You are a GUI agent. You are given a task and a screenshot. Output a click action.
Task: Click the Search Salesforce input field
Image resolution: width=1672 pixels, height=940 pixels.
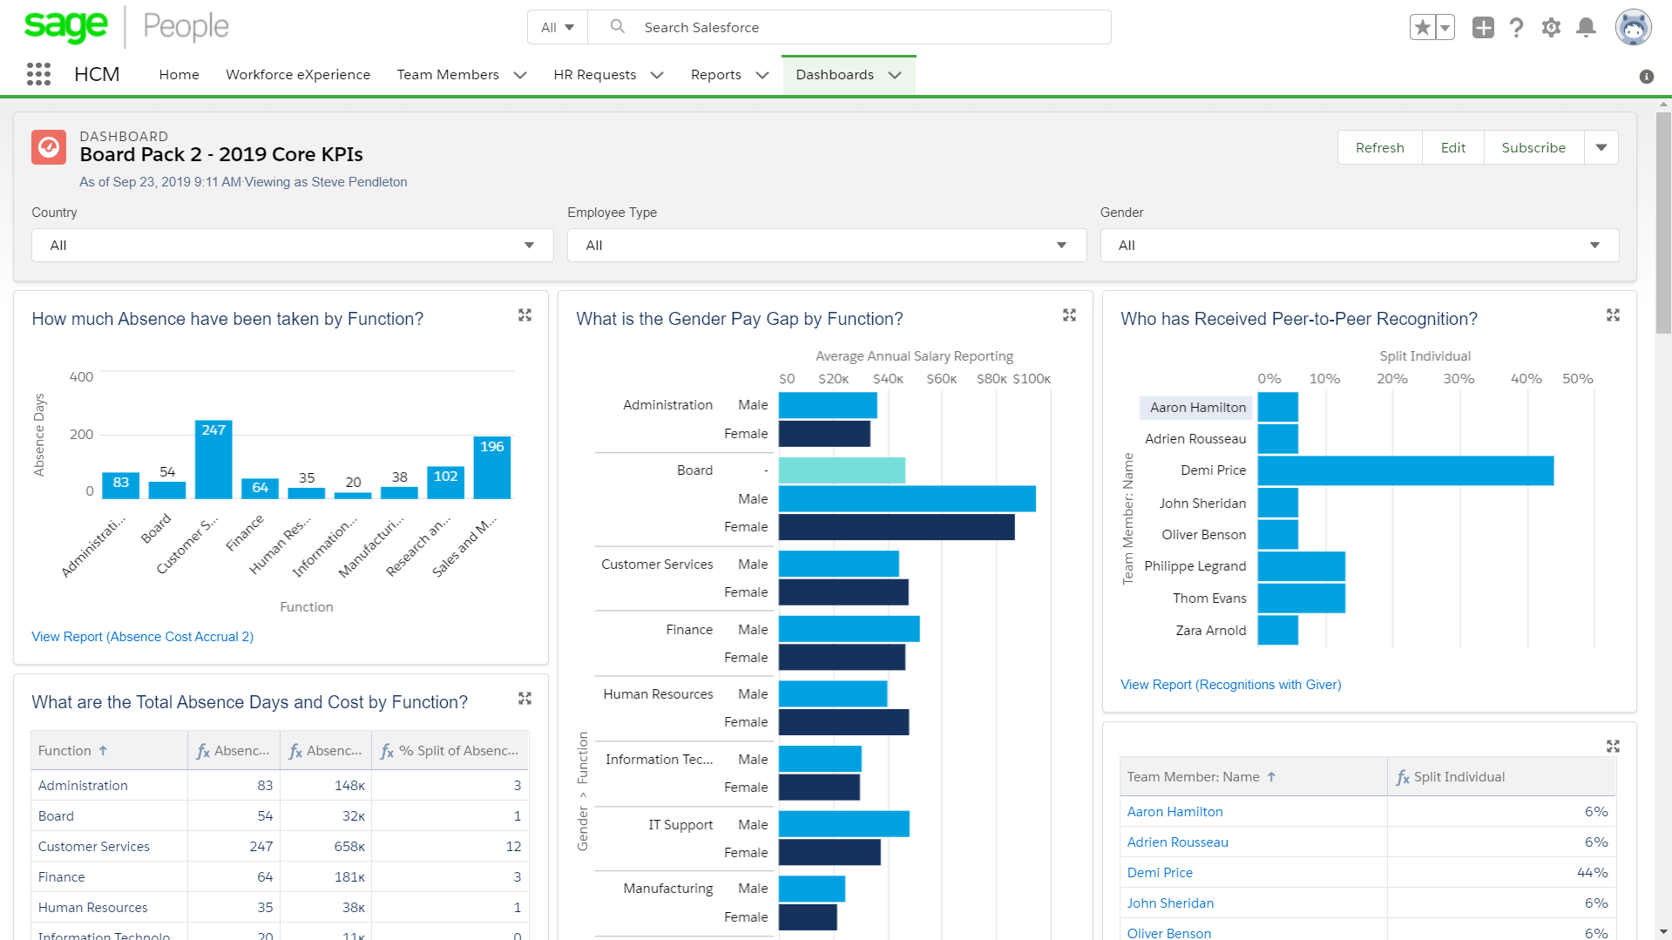pos(871,28)
